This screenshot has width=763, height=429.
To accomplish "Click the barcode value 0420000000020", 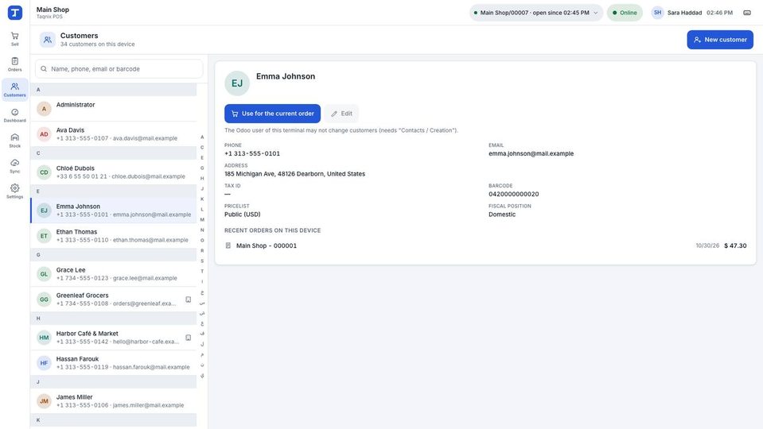I will [x=513, y=194].
